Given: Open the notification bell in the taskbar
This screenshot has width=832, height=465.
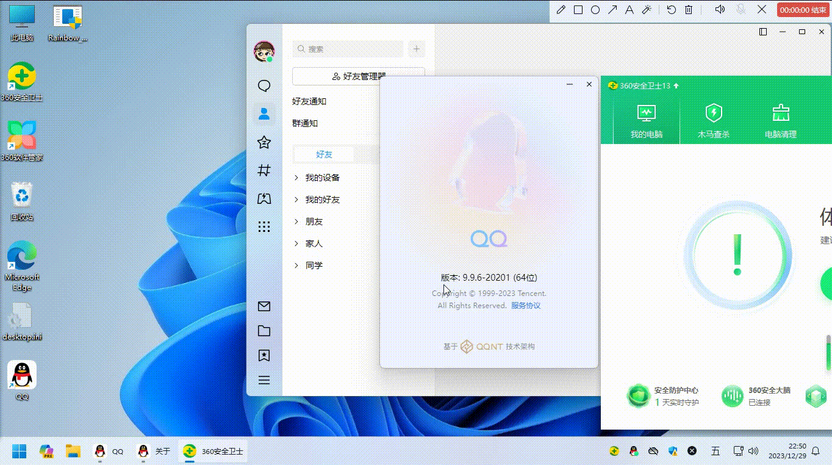Looking at the screenshot, I should pos(816,451).
